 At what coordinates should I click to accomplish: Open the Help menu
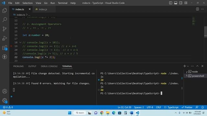click(73, 3)
